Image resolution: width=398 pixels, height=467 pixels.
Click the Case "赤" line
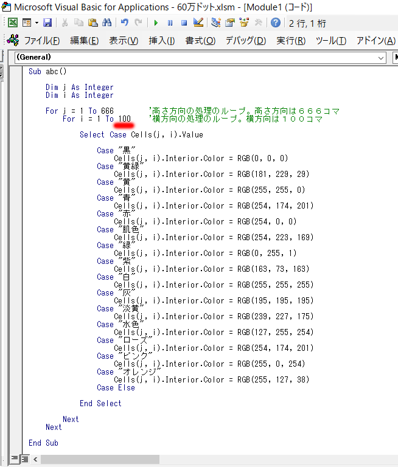116,213
